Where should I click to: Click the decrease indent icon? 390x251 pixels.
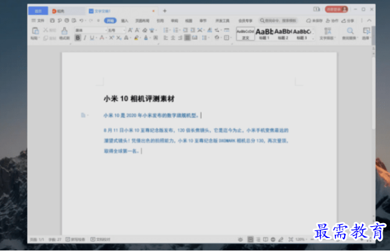(x=185, y=30)
